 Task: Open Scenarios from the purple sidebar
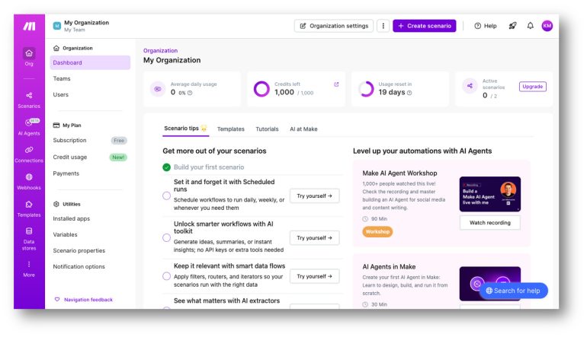tap(29, 99)
